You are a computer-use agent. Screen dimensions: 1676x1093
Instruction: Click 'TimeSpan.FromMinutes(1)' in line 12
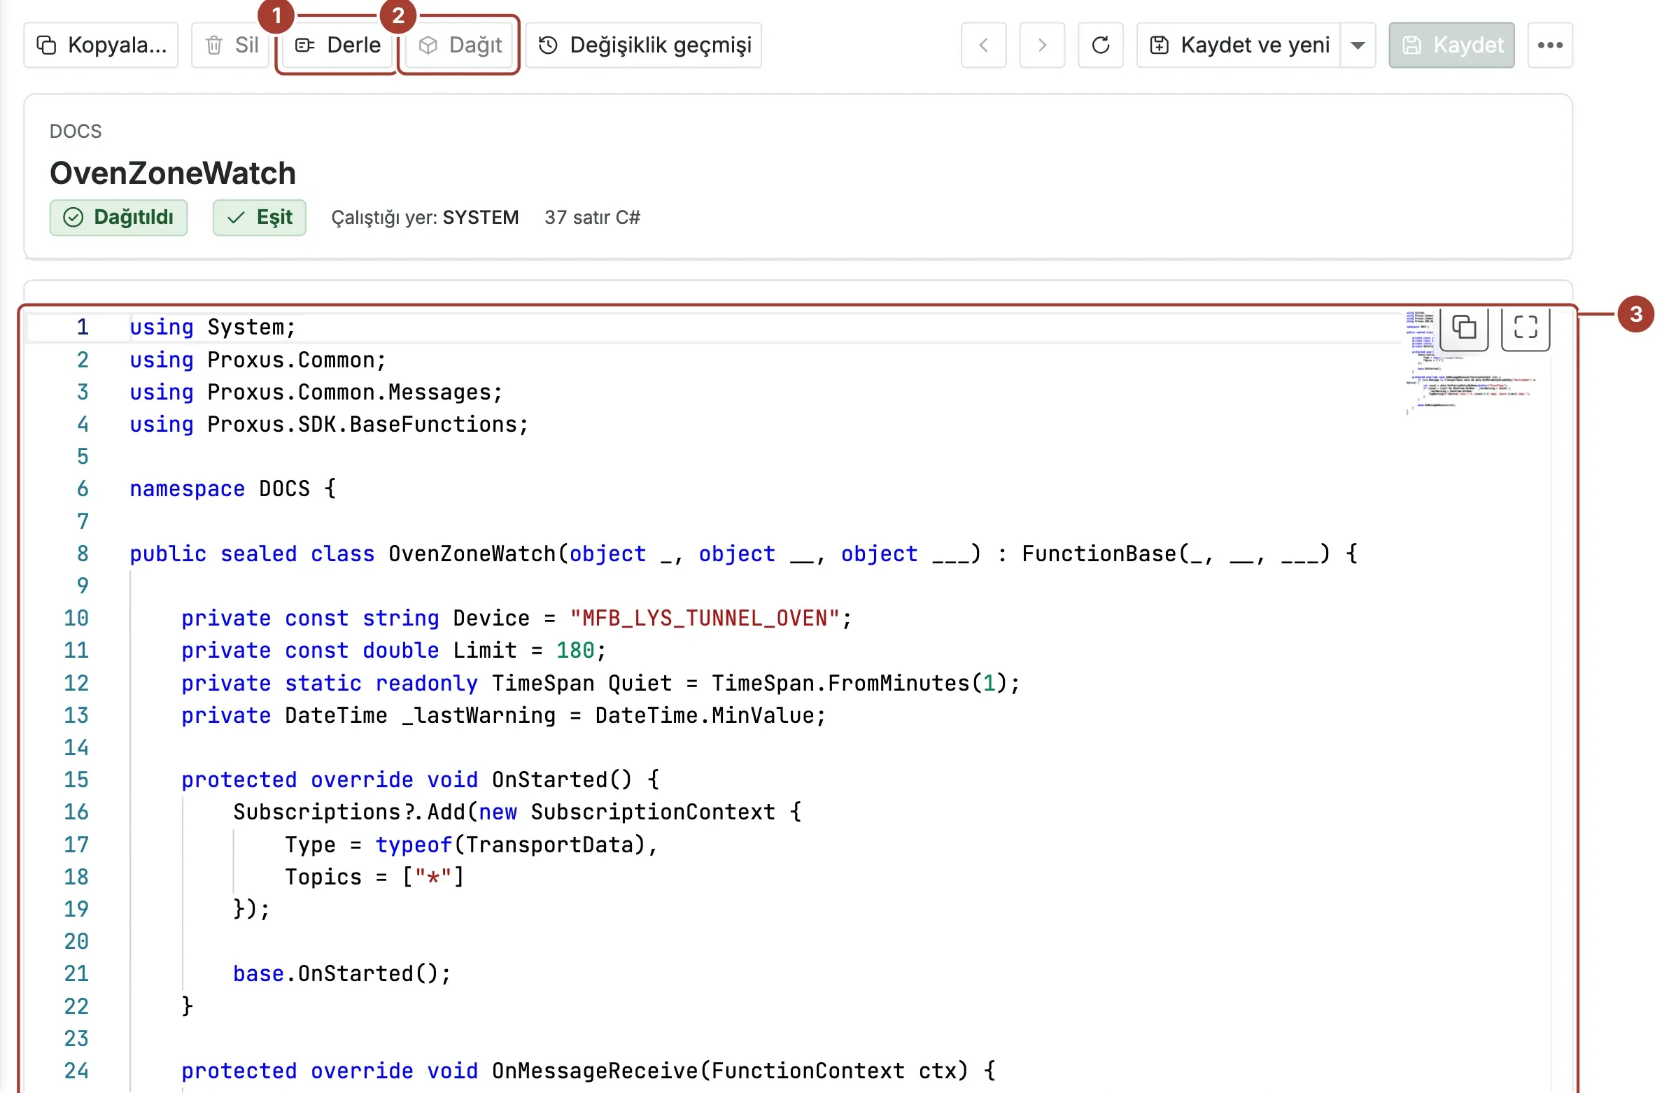[x=859, y=684]
